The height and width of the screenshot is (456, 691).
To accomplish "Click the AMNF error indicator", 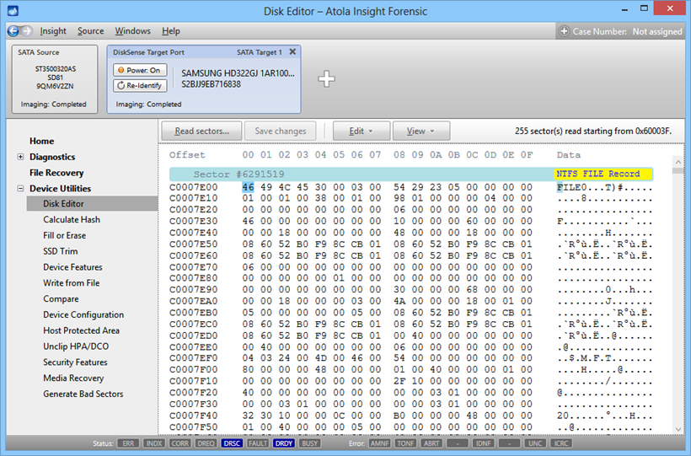I will [379, 443].
